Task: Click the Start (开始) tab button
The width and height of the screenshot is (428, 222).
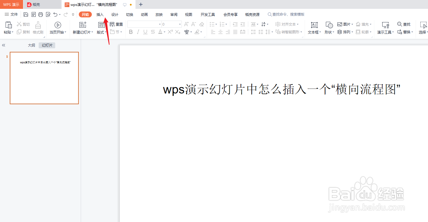Action: [x=85, y=14]
